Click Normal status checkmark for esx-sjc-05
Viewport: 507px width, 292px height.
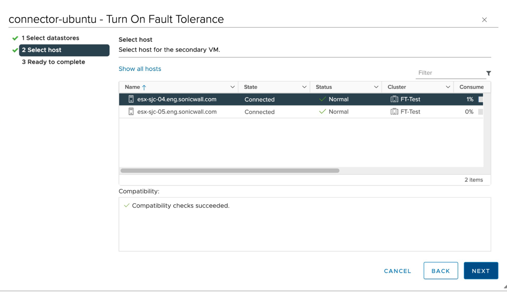coord(322,112)
